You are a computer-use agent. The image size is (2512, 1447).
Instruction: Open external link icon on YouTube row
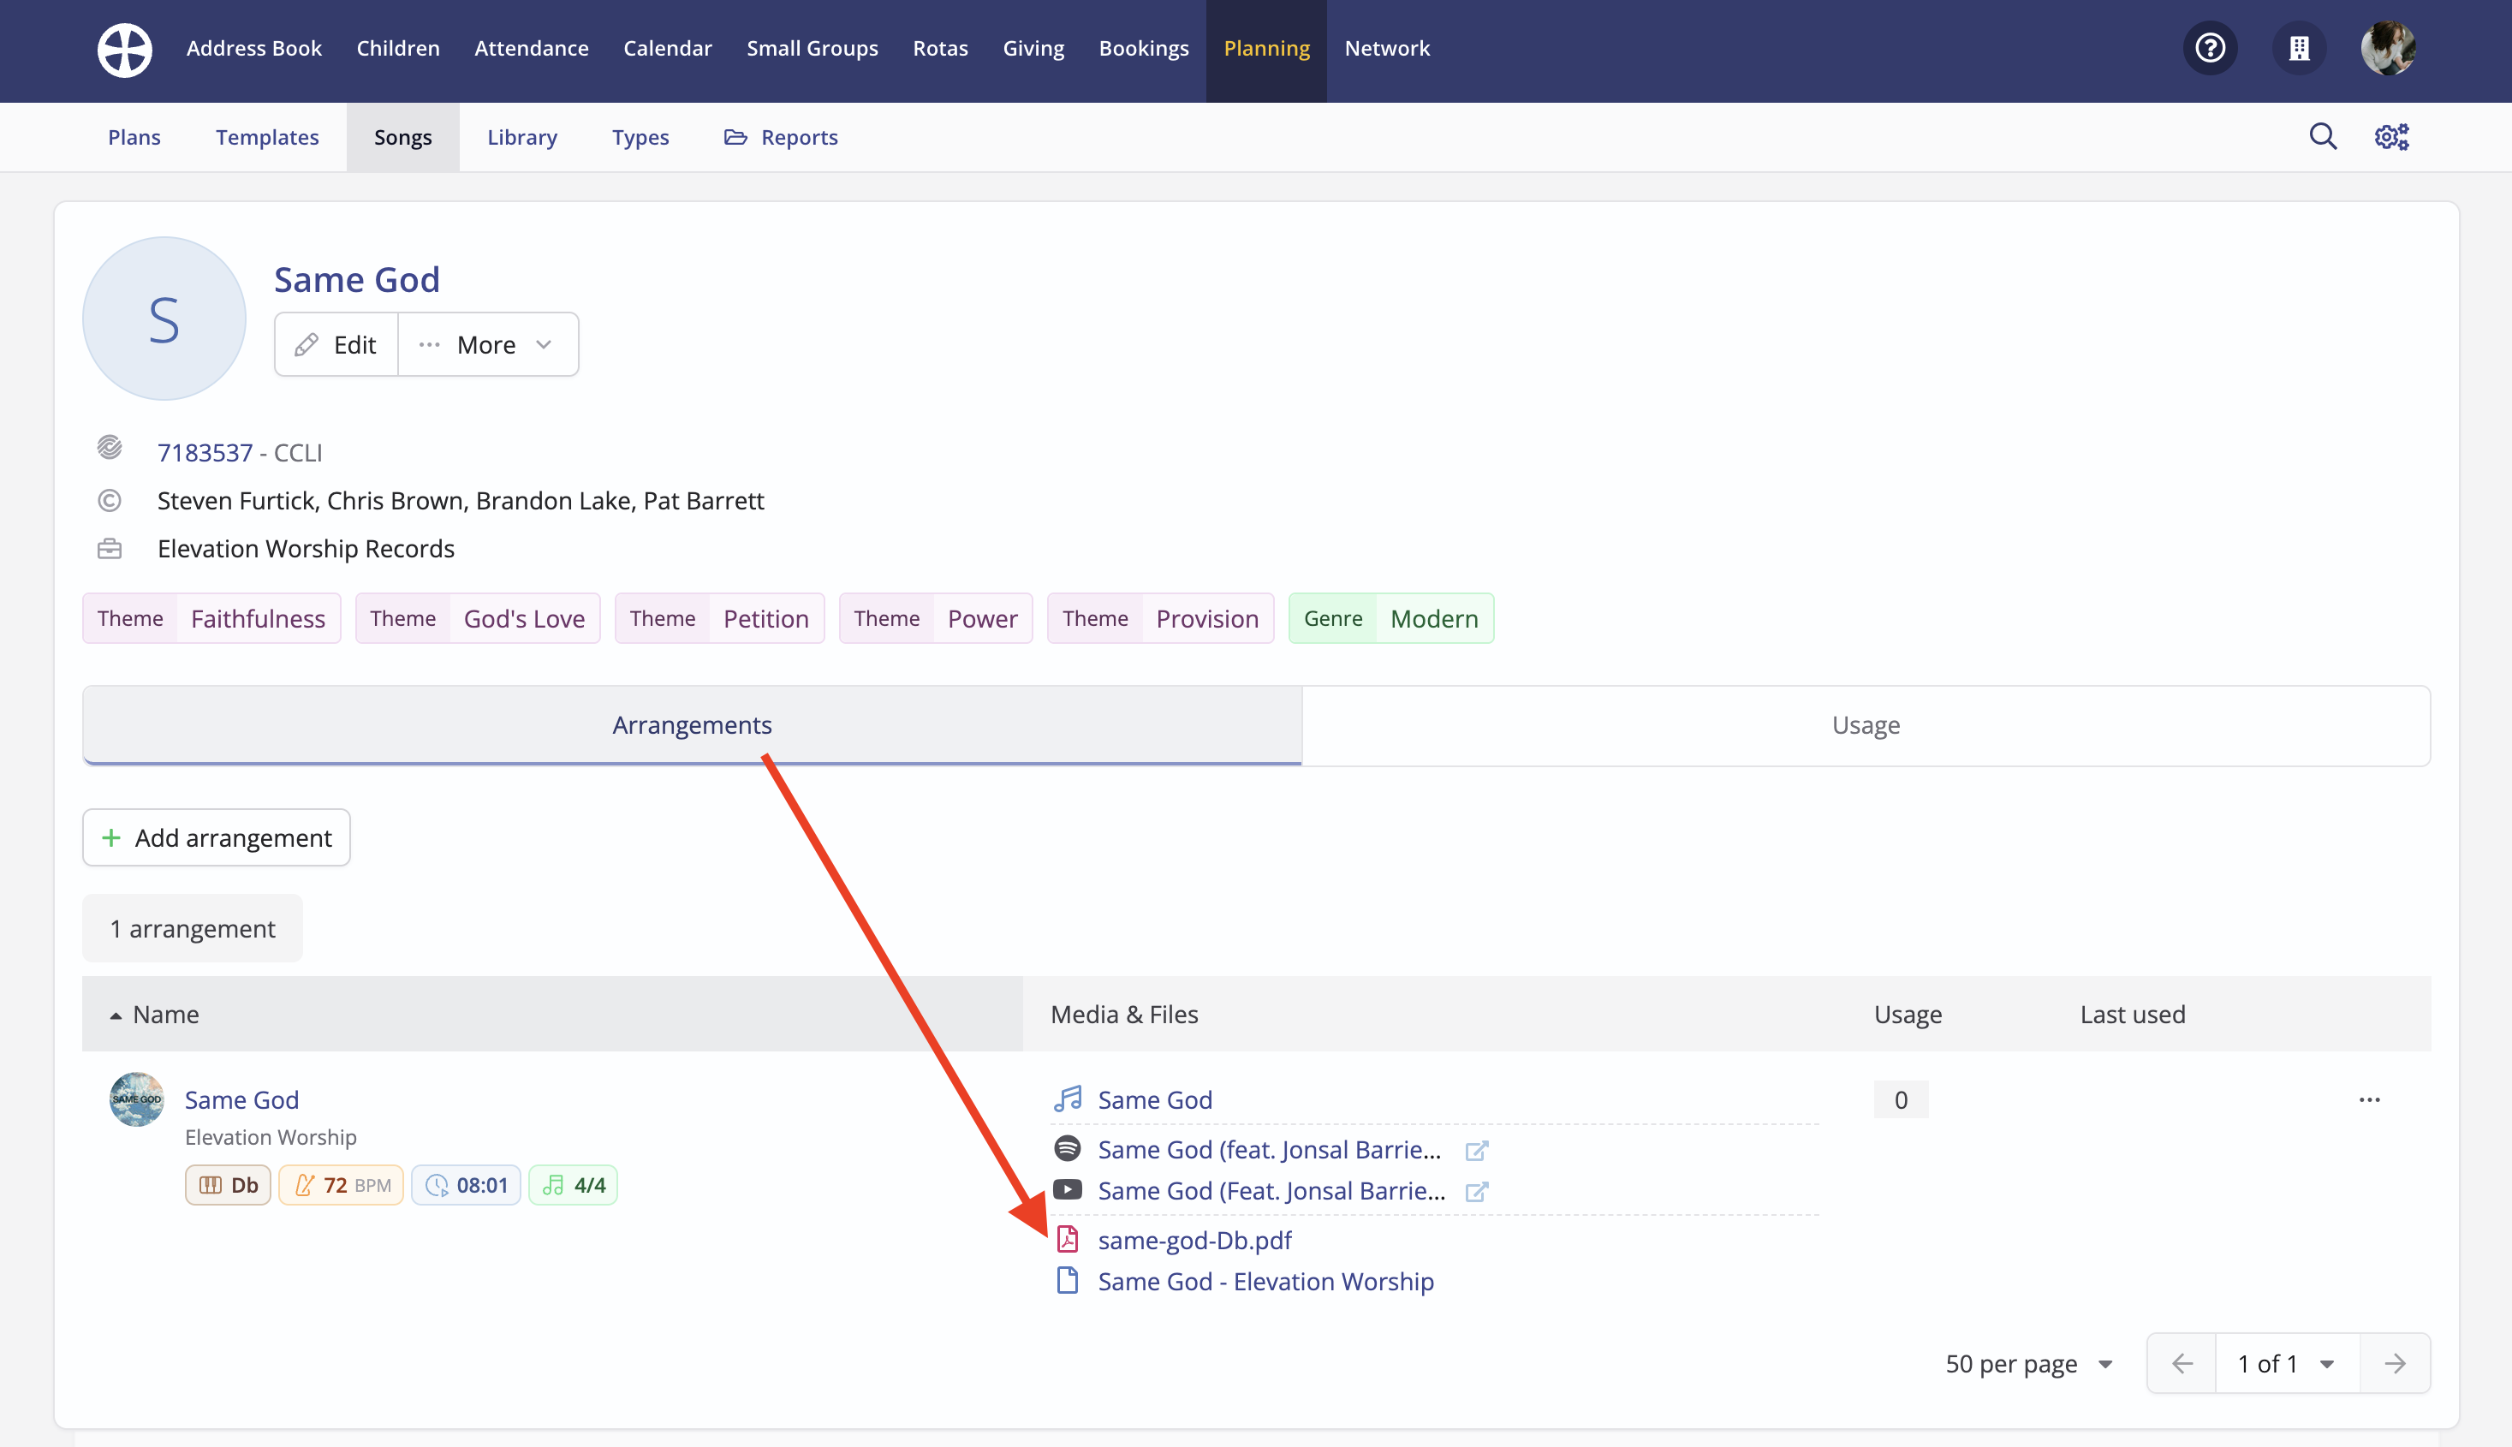point(1477,1191)
